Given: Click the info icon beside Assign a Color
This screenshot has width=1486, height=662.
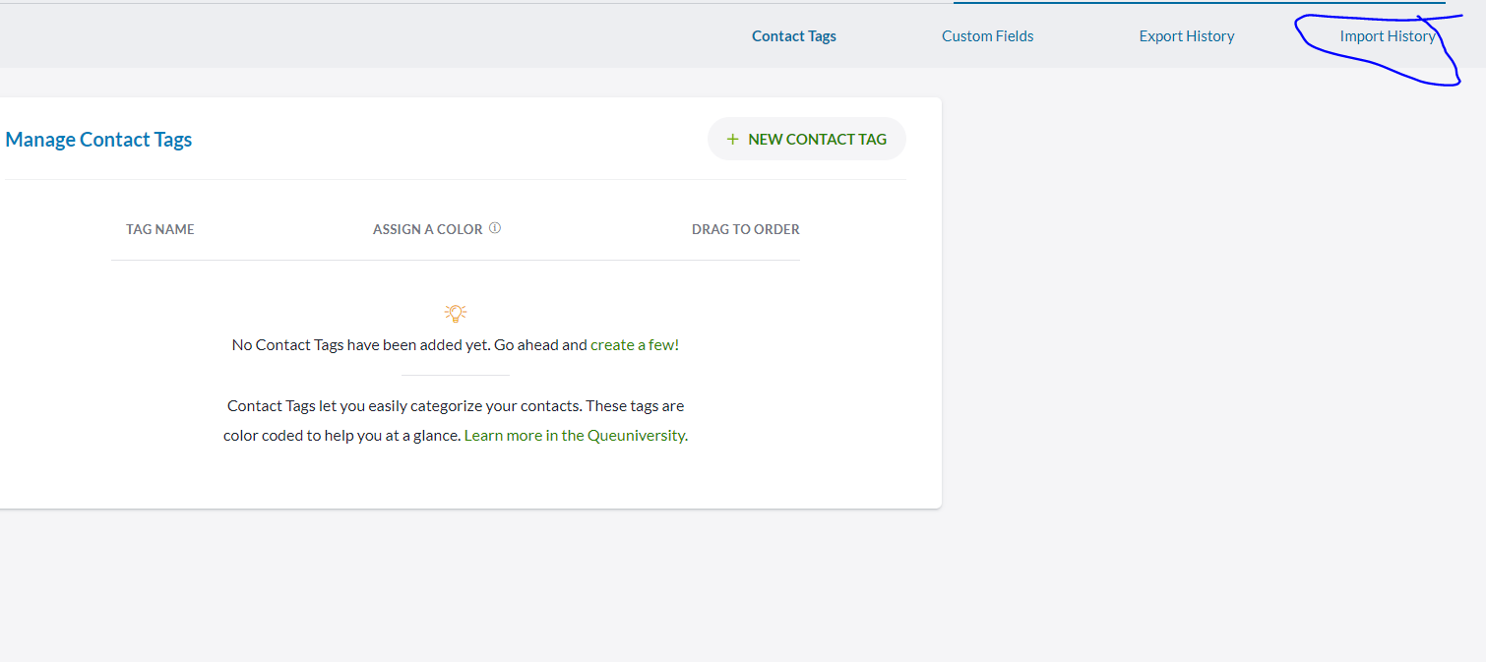Looking at the screenshot, I should (495, 228).
